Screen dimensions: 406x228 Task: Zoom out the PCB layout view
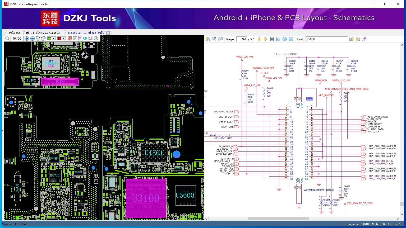tap(33, 39)
